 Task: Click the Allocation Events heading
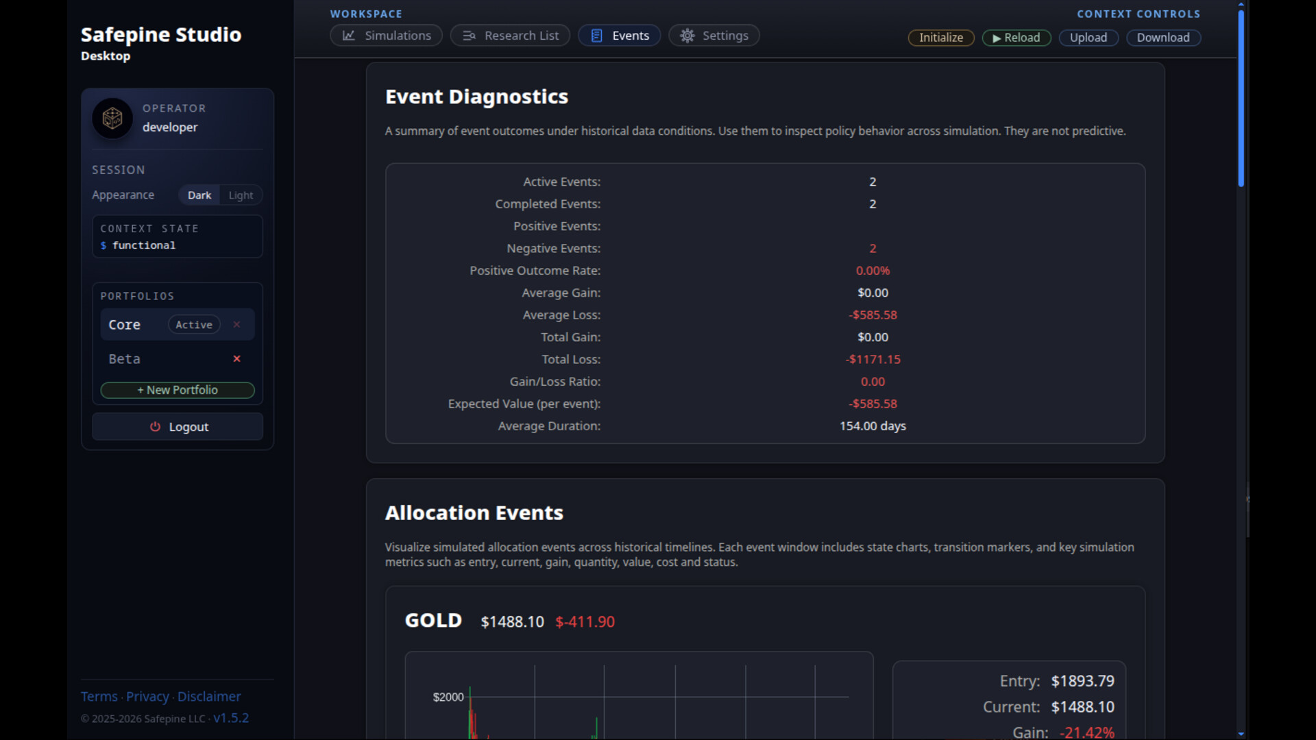pyautogui.click(x=474, y=513)
